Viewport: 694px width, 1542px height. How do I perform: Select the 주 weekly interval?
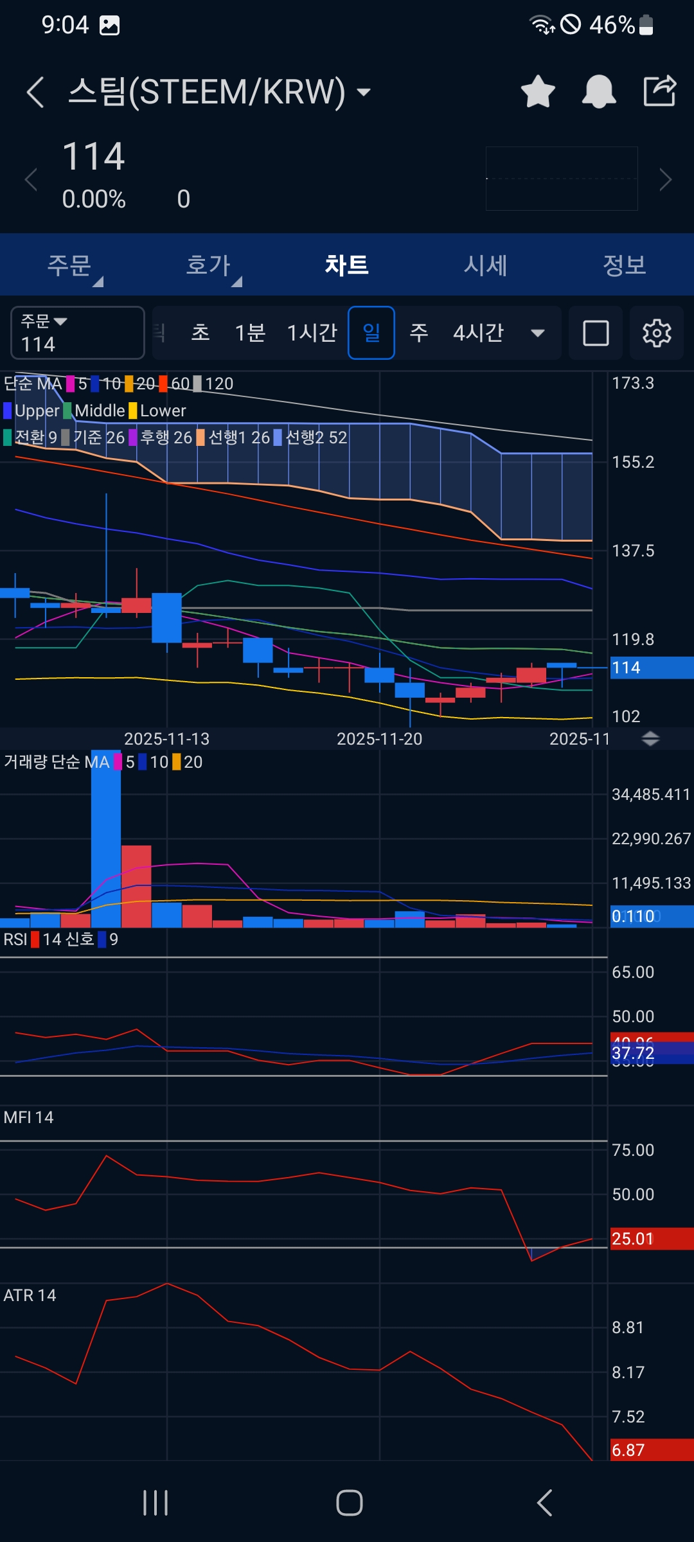(x=419, y=333)
